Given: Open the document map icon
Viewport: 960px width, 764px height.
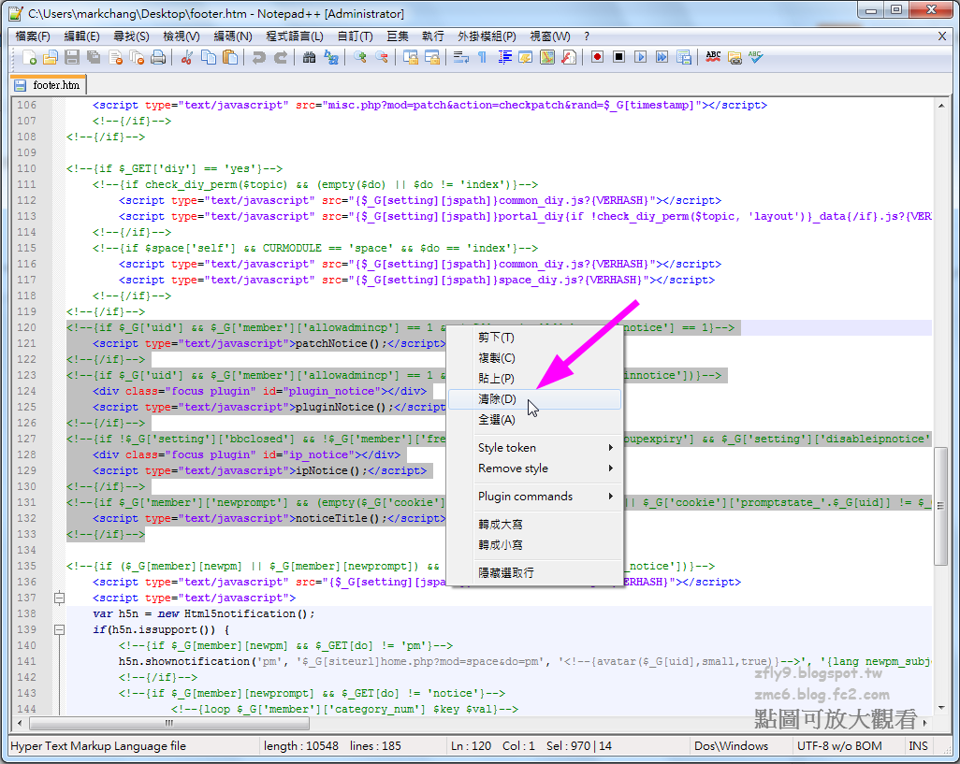Looking at the screenshot, I should [x=547, y=57].
